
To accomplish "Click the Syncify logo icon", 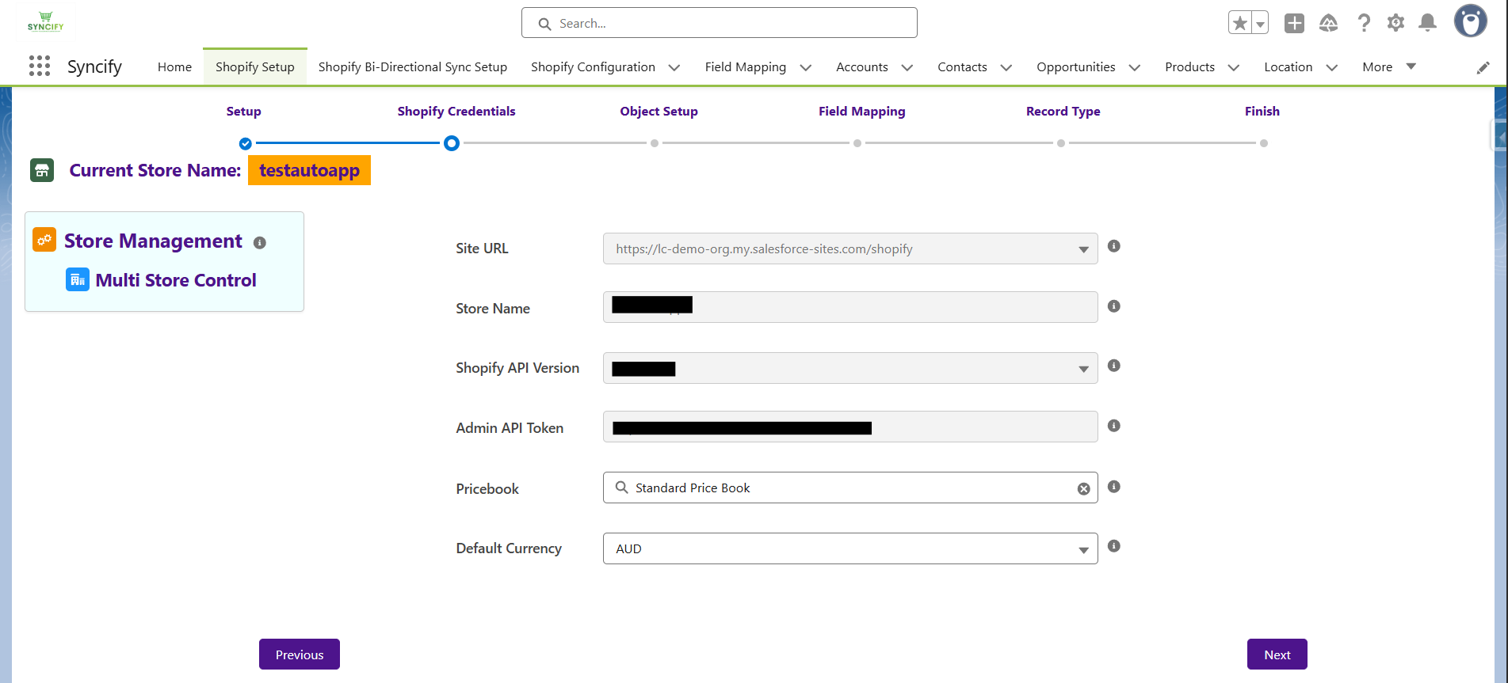I will pos(45,21).
